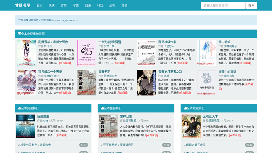Screen dimensions: 272x153
Task: Click 点击阅读 for 梦中新娘
Action: point(245,63)
